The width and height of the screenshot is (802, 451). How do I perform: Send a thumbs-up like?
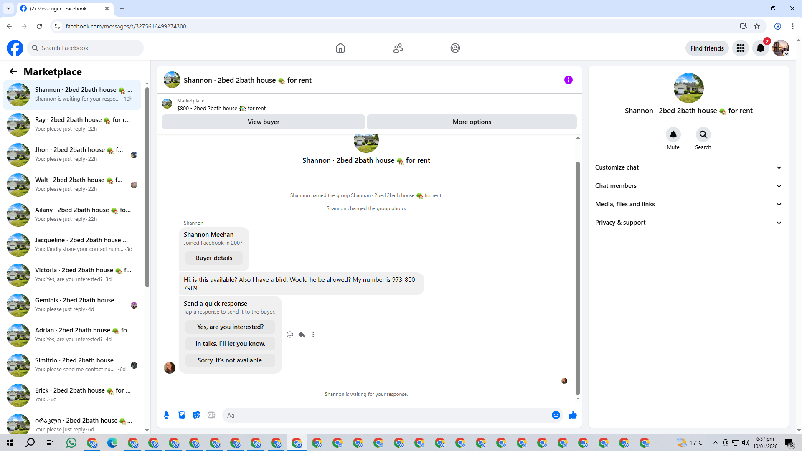click(572, 415)
